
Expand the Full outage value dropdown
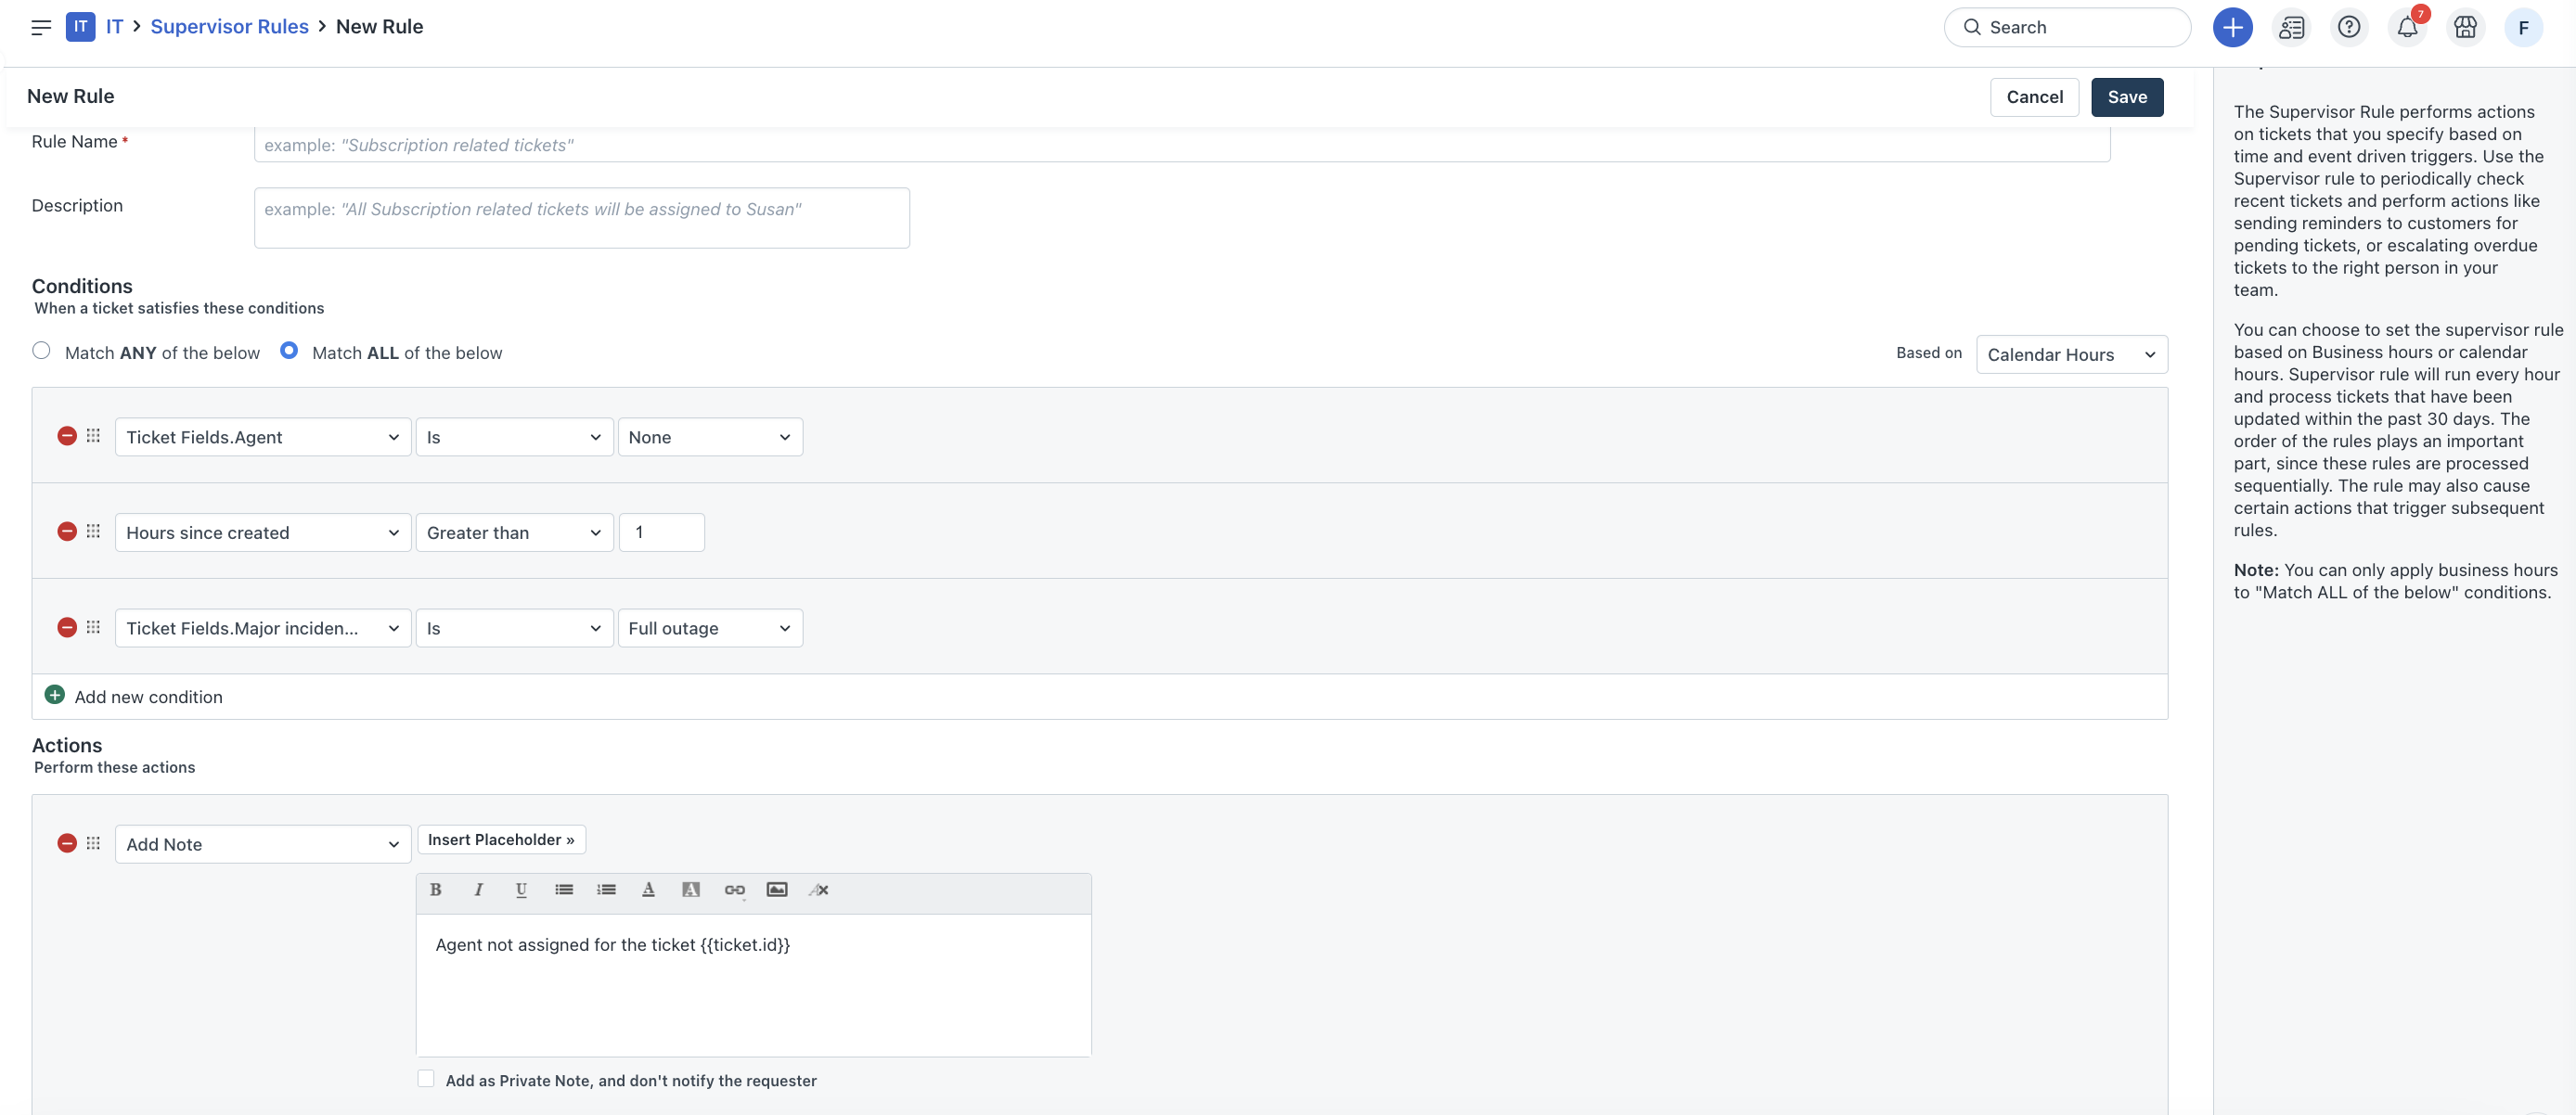click(709, 628)
